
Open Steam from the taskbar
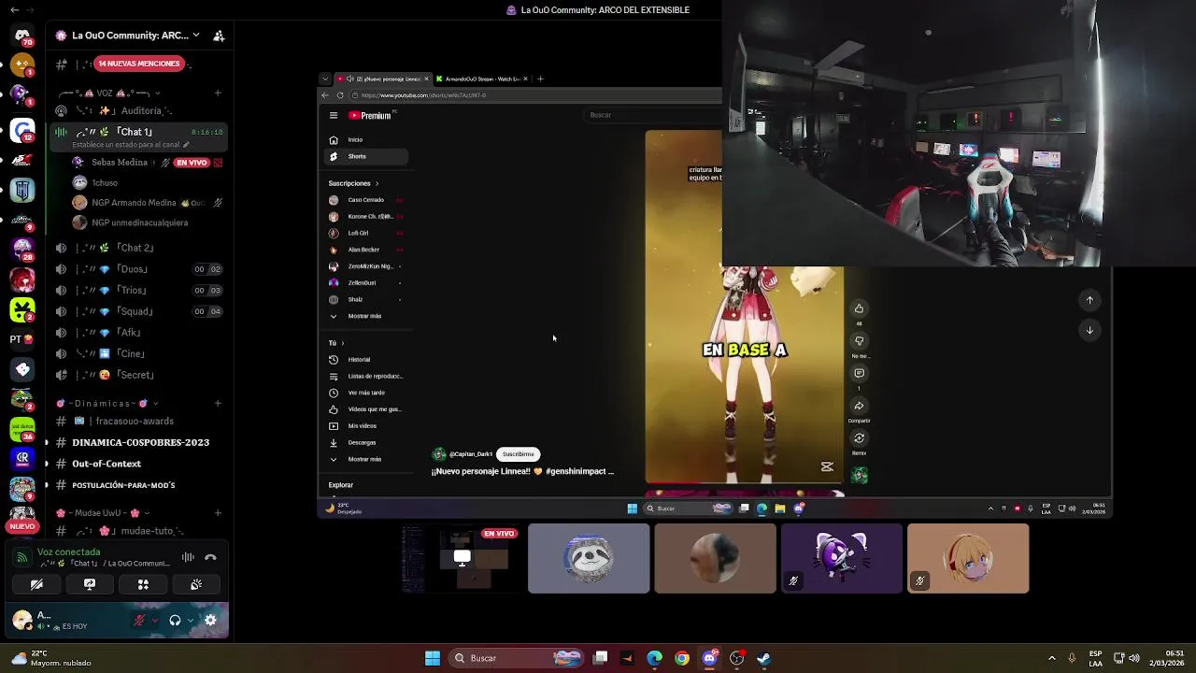(763, 658)
